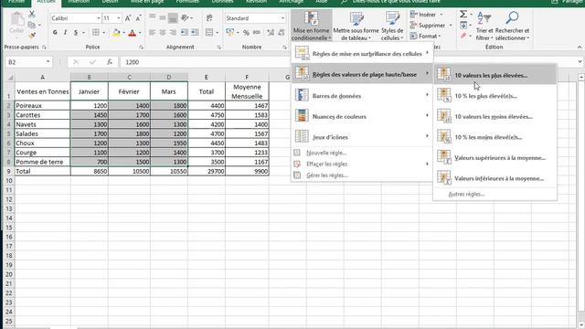The height and width of the screenshot is (329, 585).
Task: Click cell containing Poireaux
Action: pos(42,106)
